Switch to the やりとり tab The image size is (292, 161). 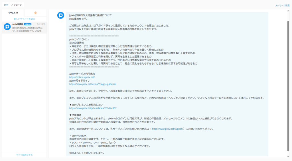13,13
